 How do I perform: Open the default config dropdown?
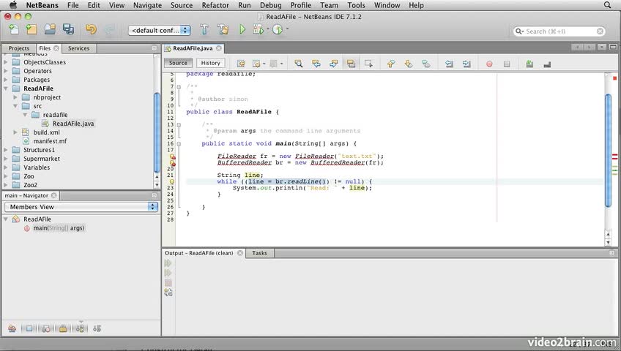point(160,30)
